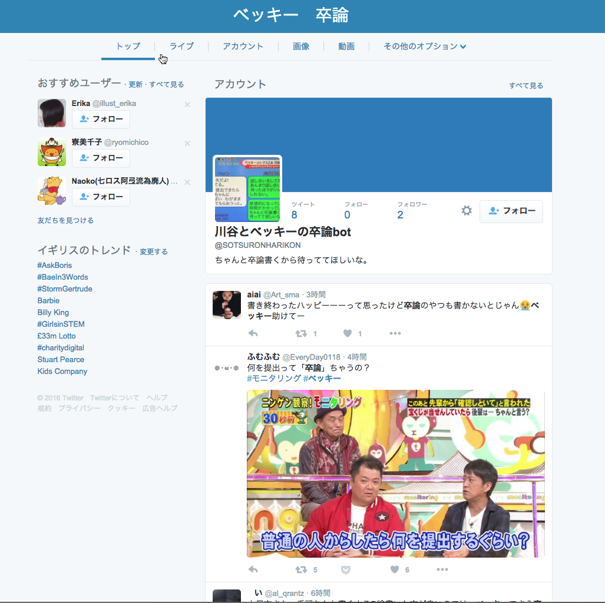The height and width of the screenshot is (603, 605).
Task: Open @SOTSURONHARIKON handle
Action: (x=258, y=246)
